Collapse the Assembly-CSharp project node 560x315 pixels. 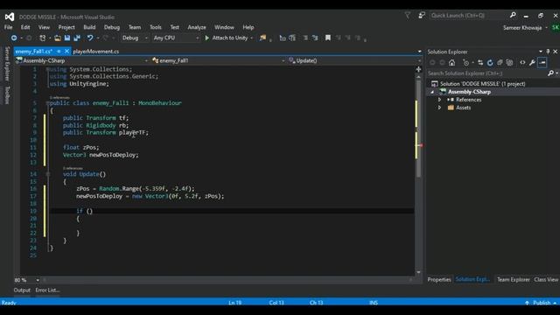[432, 92]
